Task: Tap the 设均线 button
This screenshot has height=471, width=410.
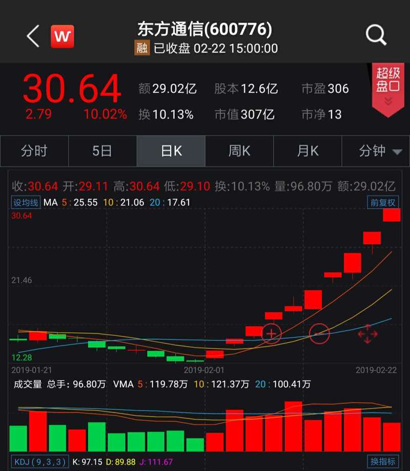Action: coord(26,202)
